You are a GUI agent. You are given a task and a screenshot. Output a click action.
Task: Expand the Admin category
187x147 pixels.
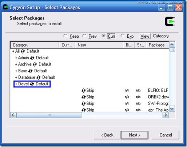click(x=16, y=58)
